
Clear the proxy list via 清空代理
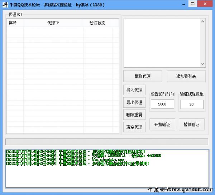click(x=134, y=127)
